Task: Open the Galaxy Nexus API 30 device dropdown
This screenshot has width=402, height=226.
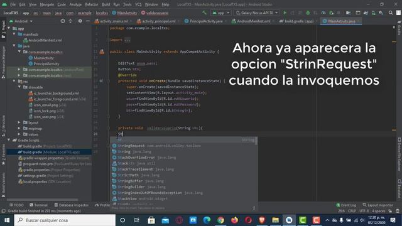Action: point(257,13)
